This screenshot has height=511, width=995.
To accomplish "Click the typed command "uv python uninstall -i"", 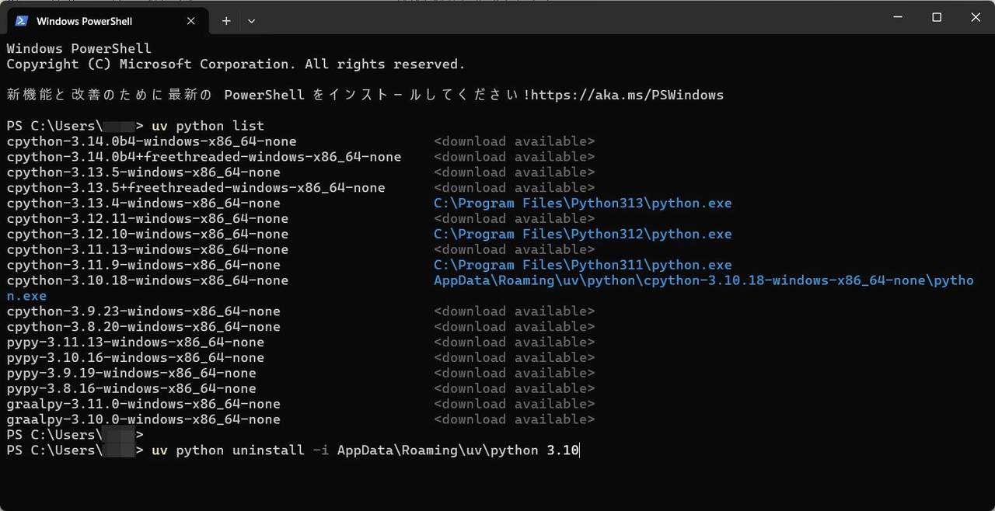I will coord(240,450).
